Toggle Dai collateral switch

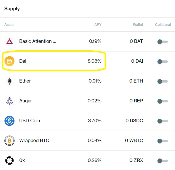pos(163,62)
